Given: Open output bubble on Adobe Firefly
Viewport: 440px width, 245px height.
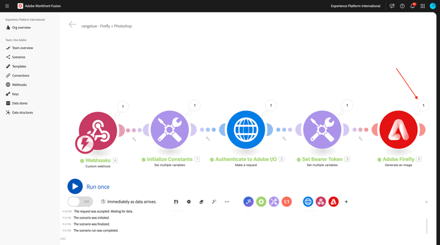Looking at the screenshot, I should tap(424, 105).
